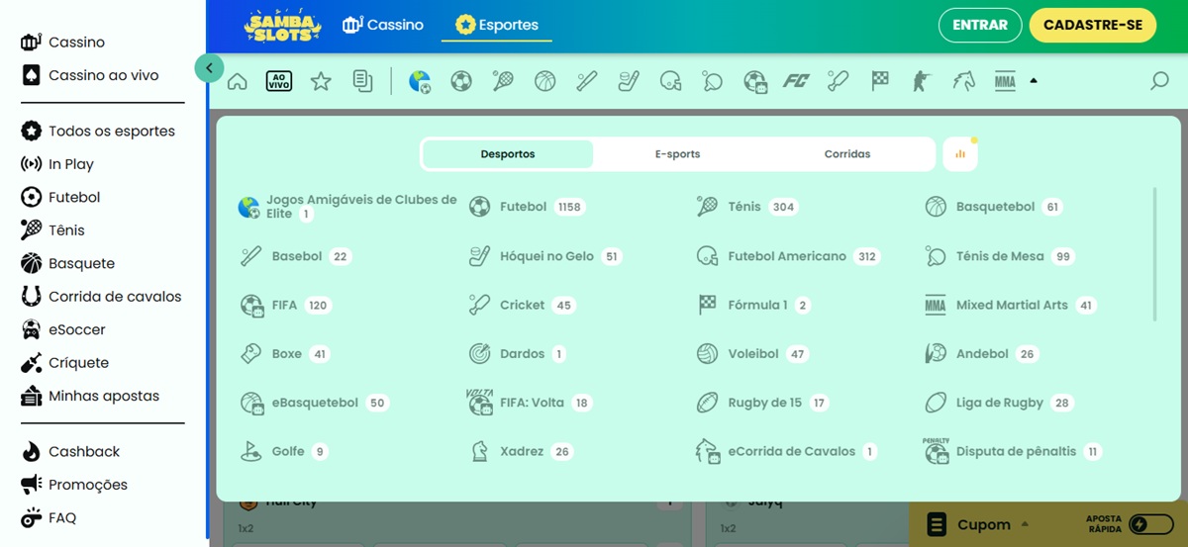Open In Play in sidebar
The image size is (1188, 547).
(56, 164)
